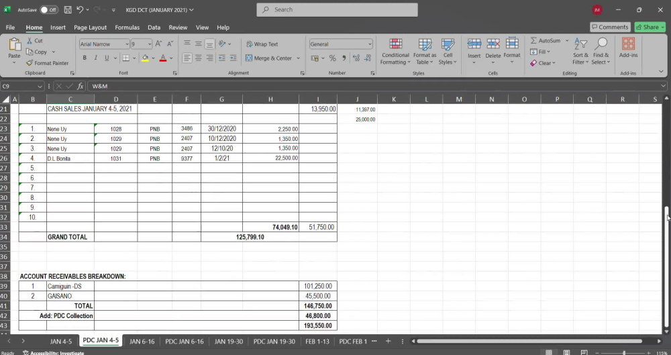Delete cells button
This screenshot has width=671, height=355.
pos(493,52)
